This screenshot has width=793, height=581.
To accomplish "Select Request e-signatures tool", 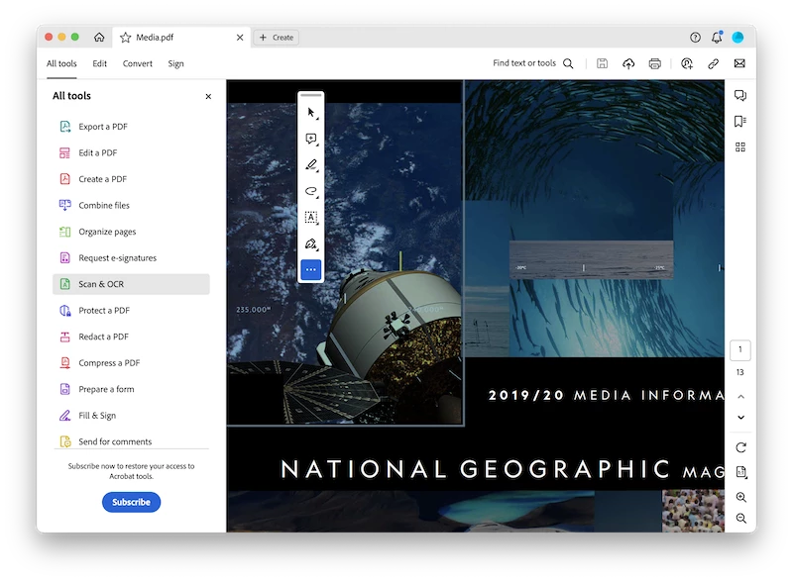I will coord(131,258).
